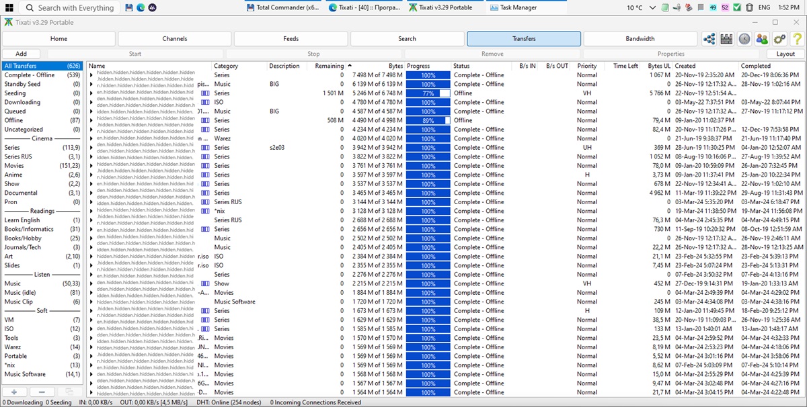Click the Start transfer button
This screenshot has width=807, height=407.
coord(135,54)
